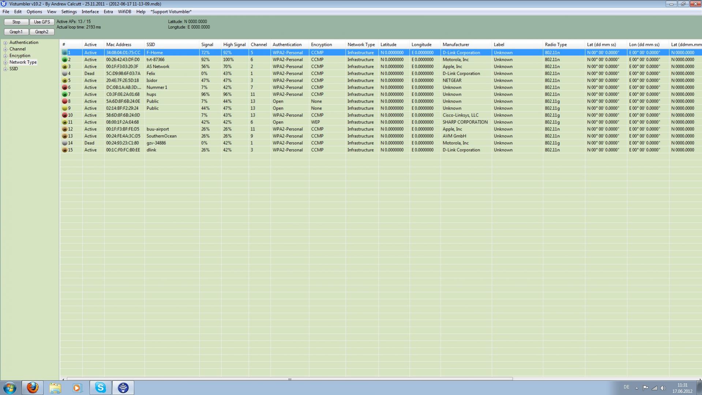
Task: Open the Options menu
Action: [x=34, y=12]
